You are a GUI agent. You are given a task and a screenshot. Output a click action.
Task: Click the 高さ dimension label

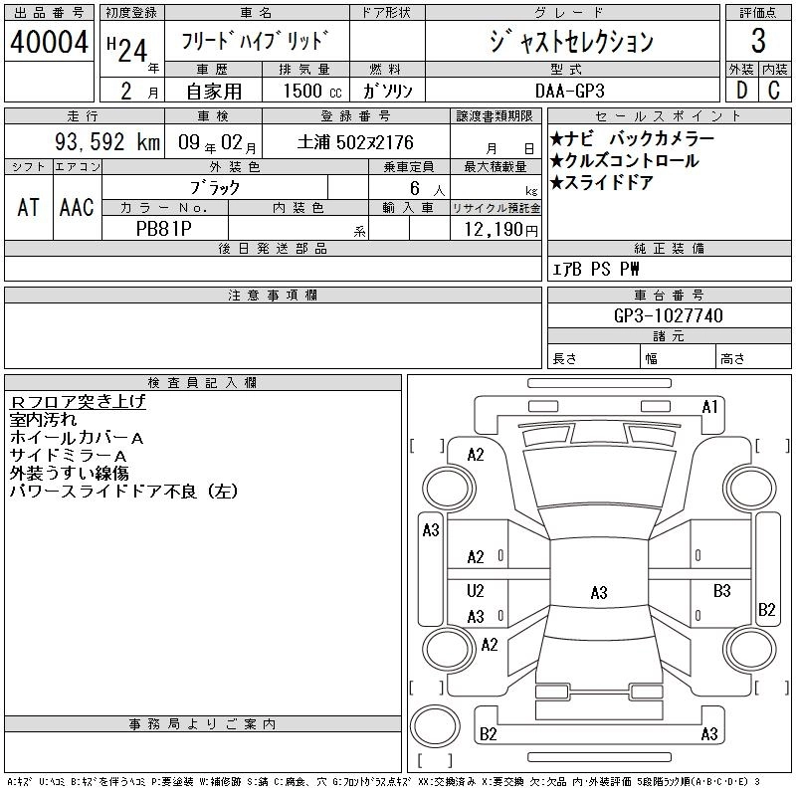(x=732, y=359)
